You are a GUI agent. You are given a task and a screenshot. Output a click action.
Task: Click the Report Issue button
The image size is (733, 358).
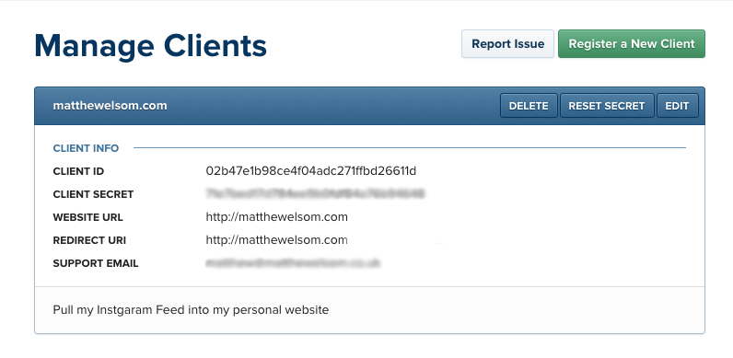[x=507, y=44]
